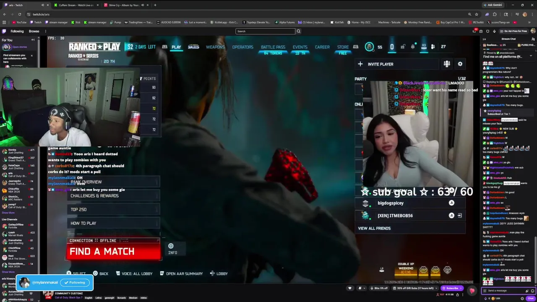The width and height of the screenshot is (537, 302).
Task: Go back to the previous page
Action: point(4,14)
